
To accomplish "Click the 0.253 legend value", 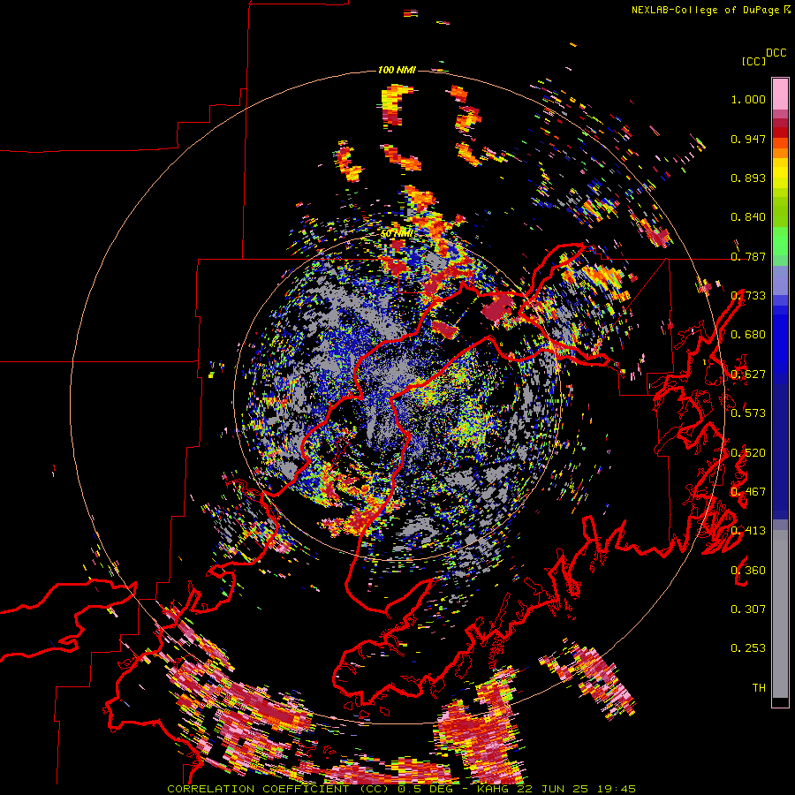I will click(748, 648).
